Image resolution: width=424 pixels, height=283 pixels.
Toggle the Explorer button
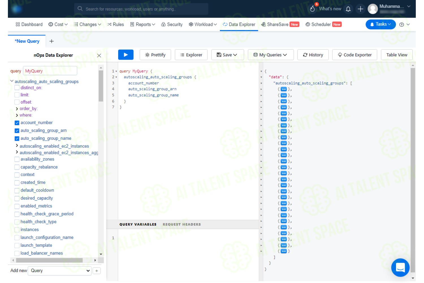(191, 55)
